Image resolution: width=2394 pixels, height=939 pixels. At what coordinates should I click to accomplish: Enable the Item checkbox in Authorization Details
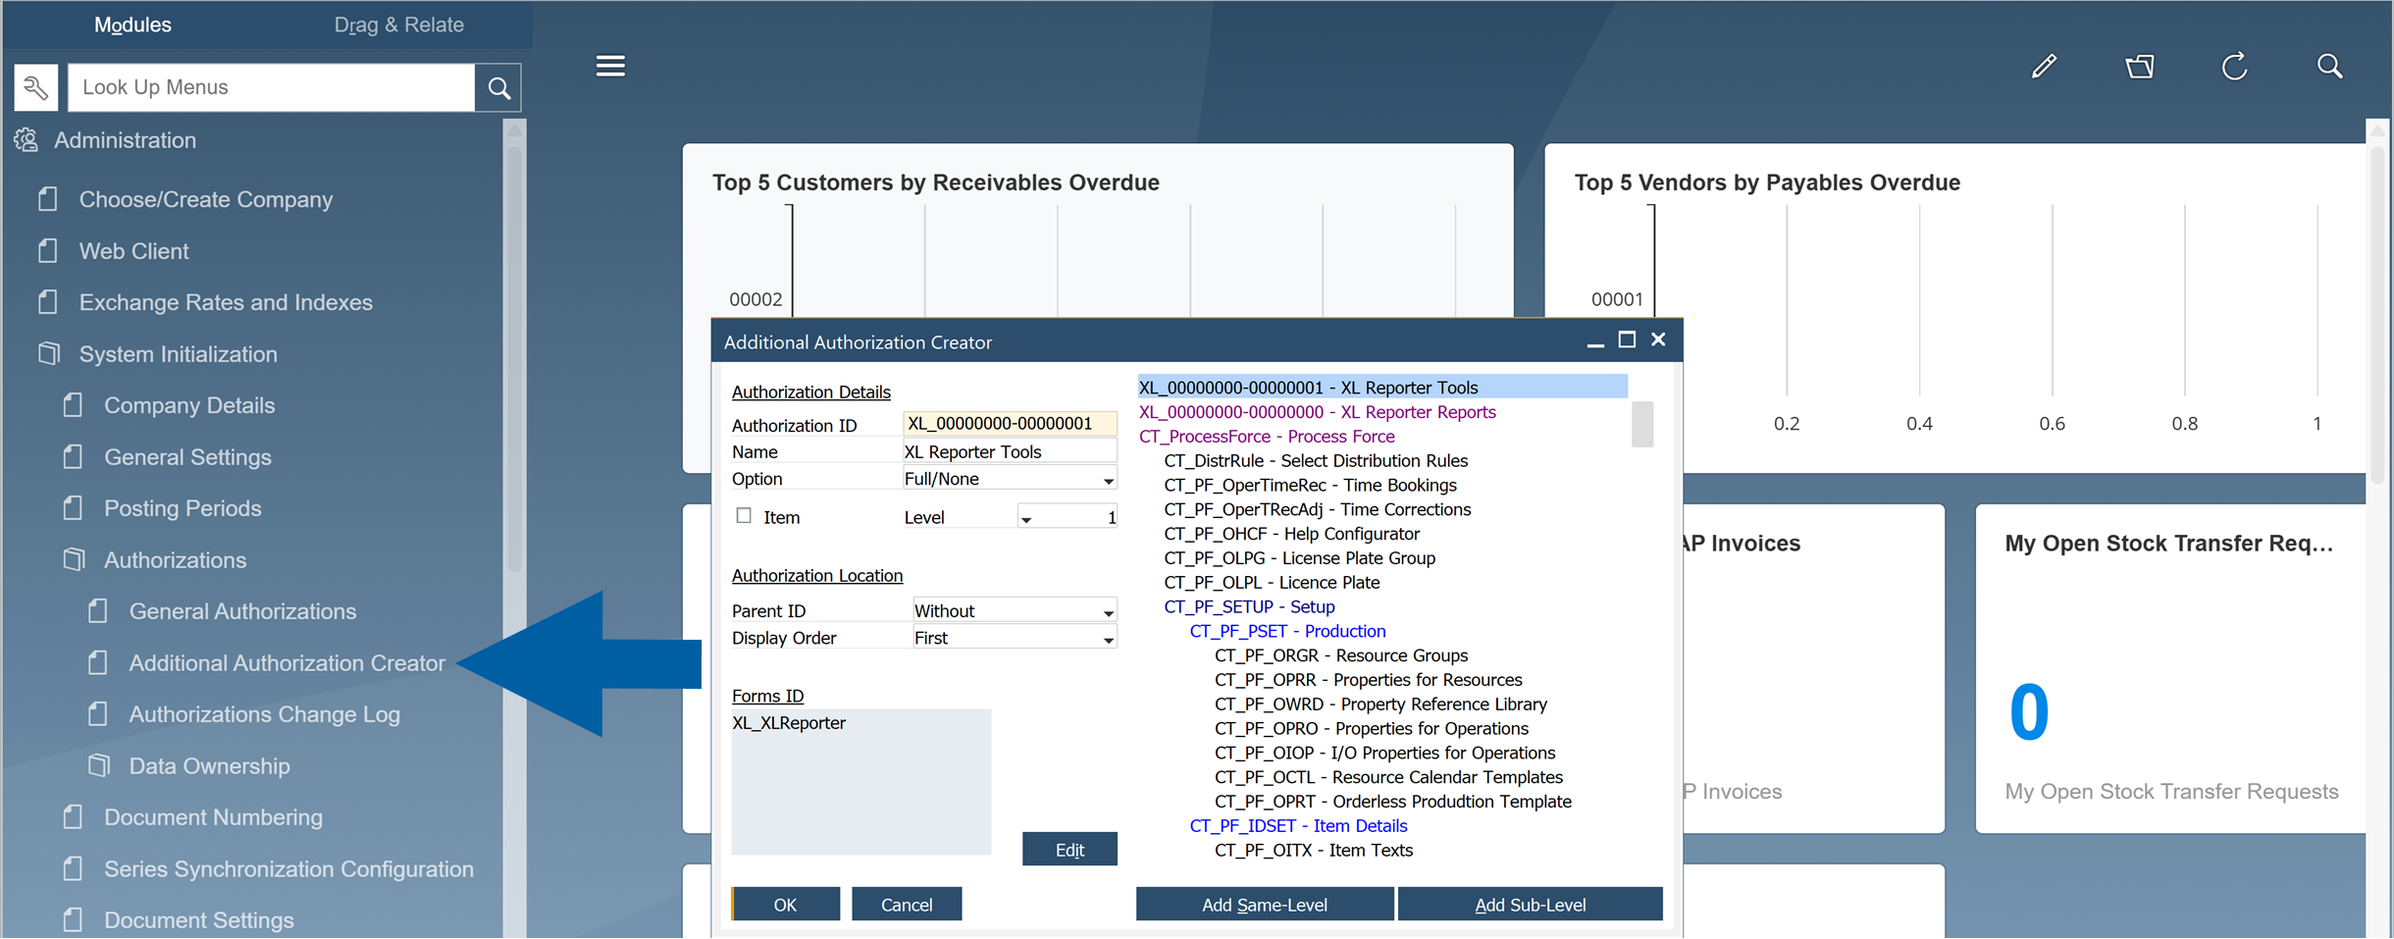[x=744, y=515]
